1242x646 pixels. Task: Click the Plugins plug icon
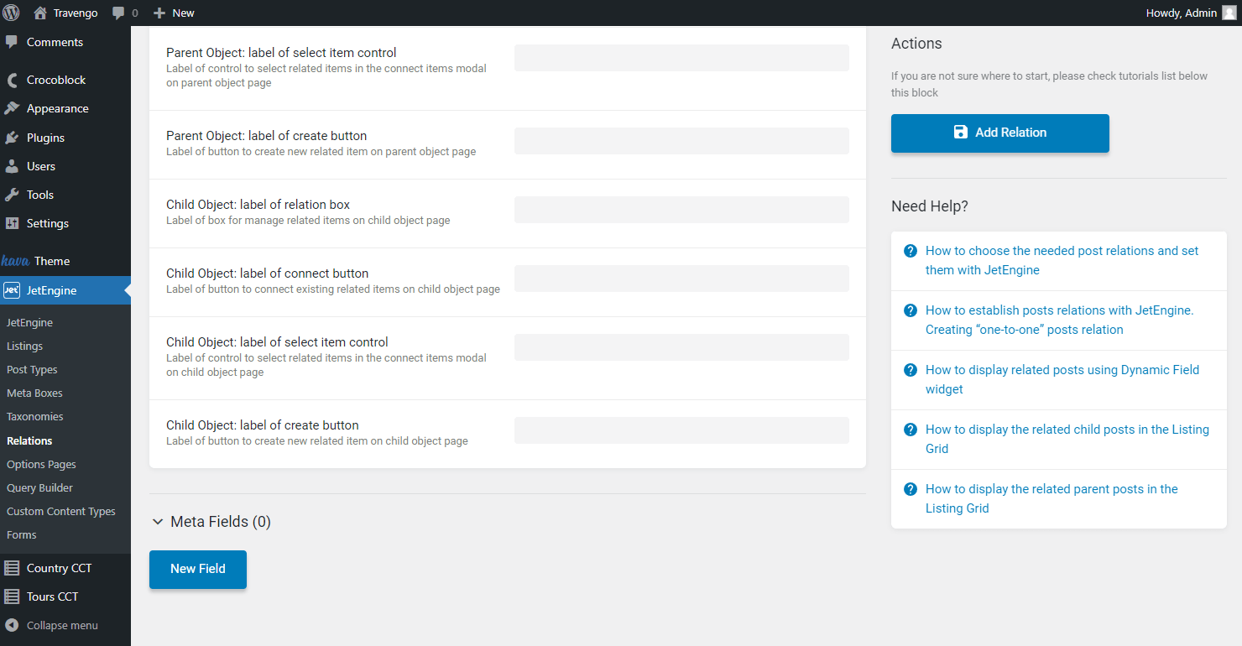12,138
